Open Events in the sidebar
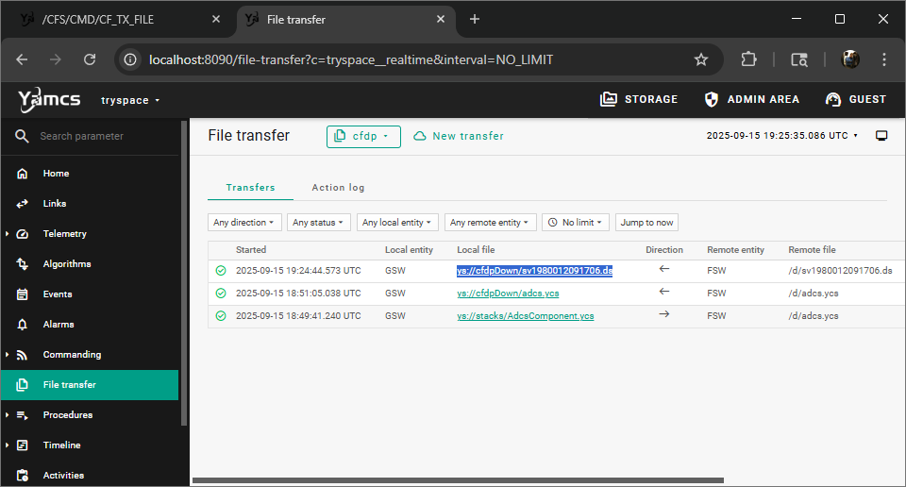The width and height of the screenshot is (906, 487). 57,294
